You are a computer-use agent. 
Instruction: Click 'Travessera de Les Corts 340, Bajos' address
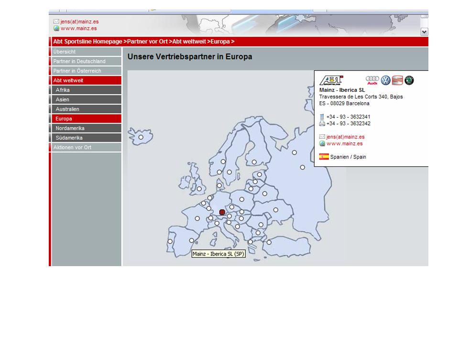(361, 97)
